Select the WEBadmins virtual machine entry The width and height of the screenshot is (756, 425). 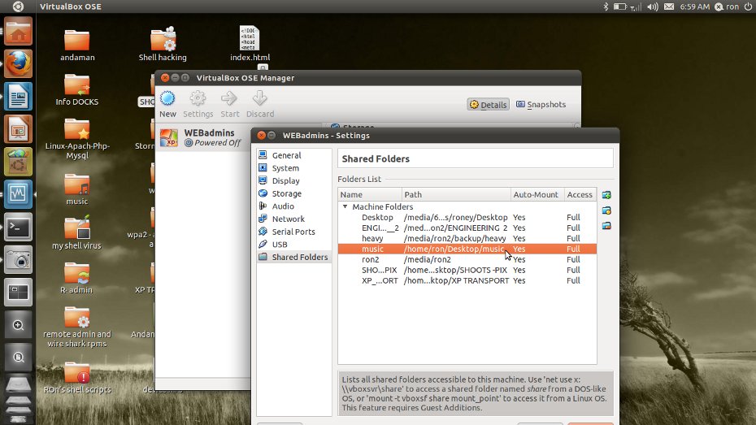[x=203, y=137]
